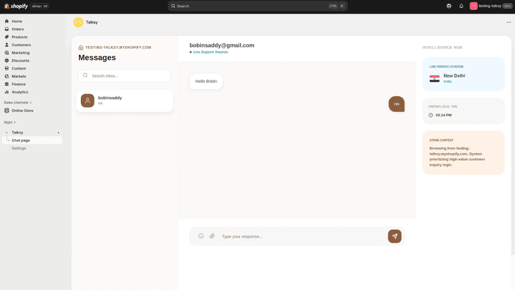Click the visitor local time 03:14 PM

click(x=443, y=115)
